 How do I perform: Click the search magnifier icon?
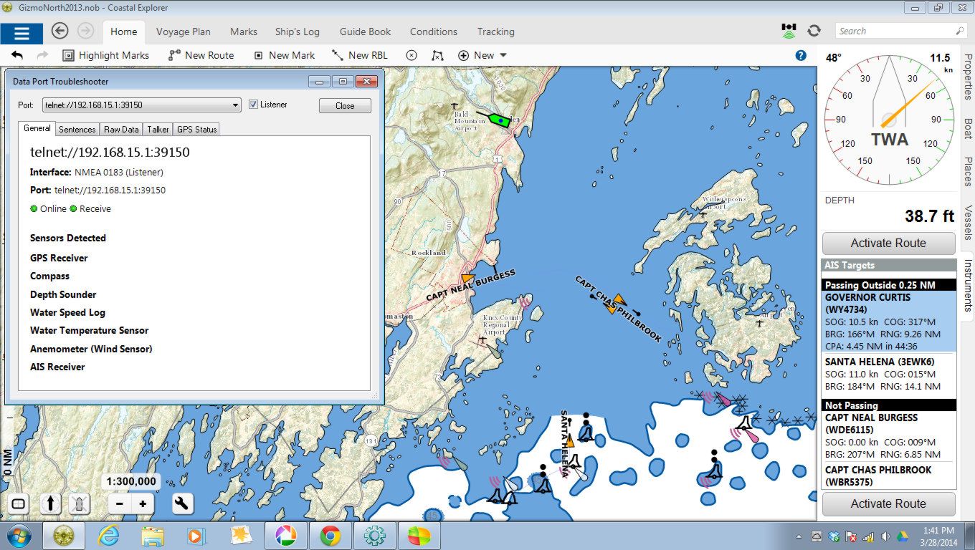[x=960, y=31]
